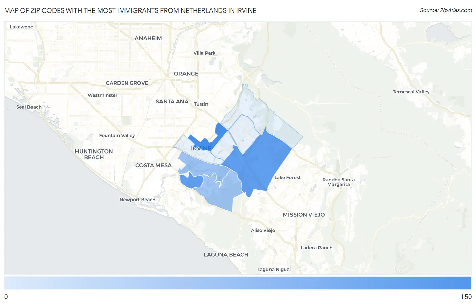Click the ANAHEIM city label
476x304 pixels.
coord(148,38)
